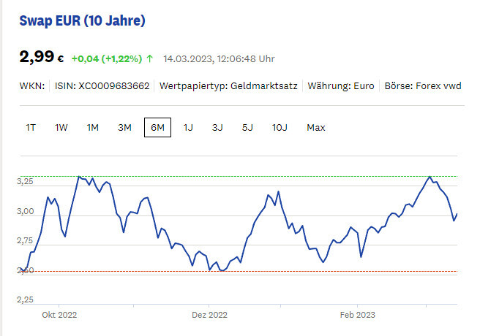Switch to the 1J time range
The height and width of the screenshot is (336, 480).
pos(188,128)
